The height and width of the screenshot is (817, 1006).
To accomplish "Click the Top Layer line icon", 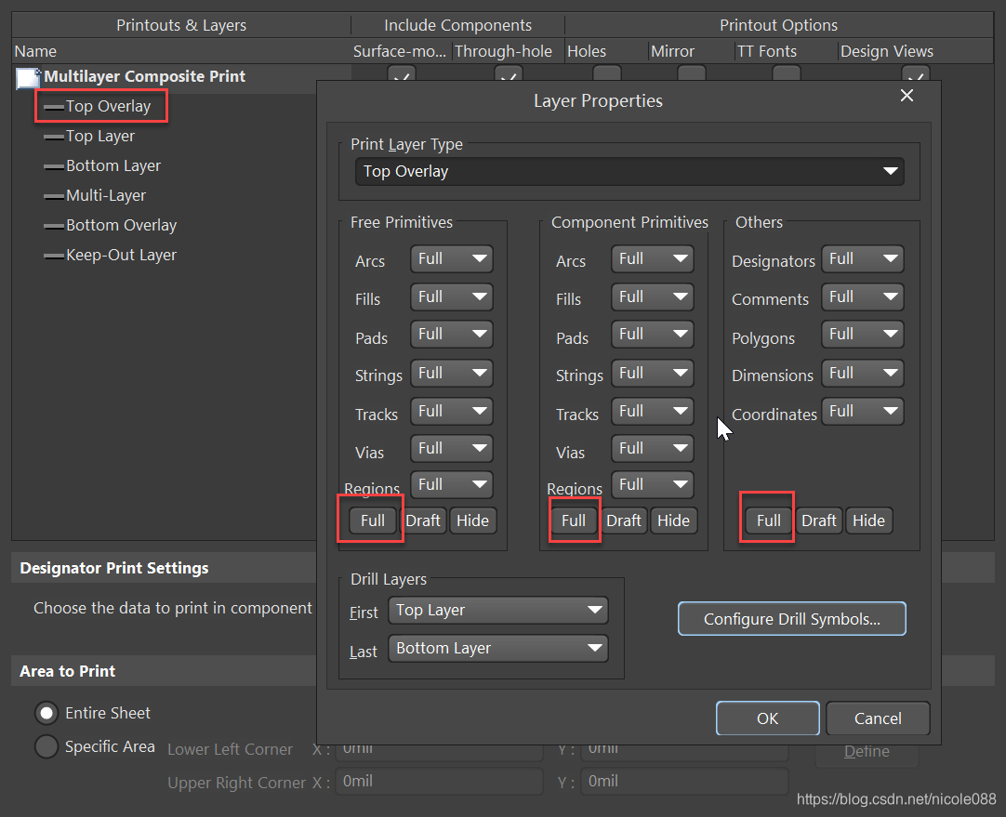I will click(53, 138).
